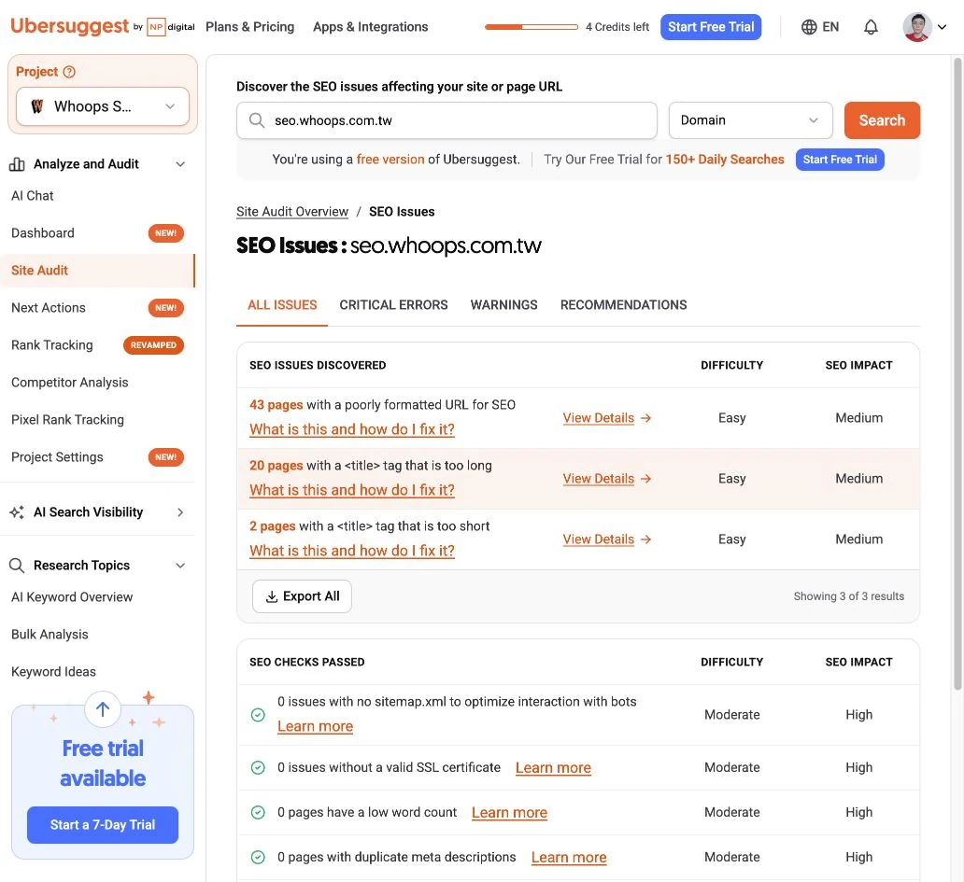The width and height of the screenshot is (964, 882).
Task: Click the Research Topics magnifier icon
Action: 17,566
